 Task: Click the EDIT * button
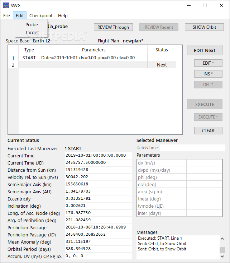tap(208, 63)
